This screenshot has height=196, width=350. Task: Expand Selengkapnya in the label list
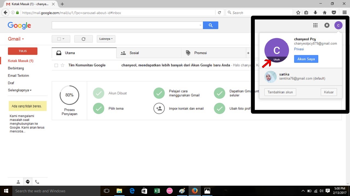[x=19, y=90]
